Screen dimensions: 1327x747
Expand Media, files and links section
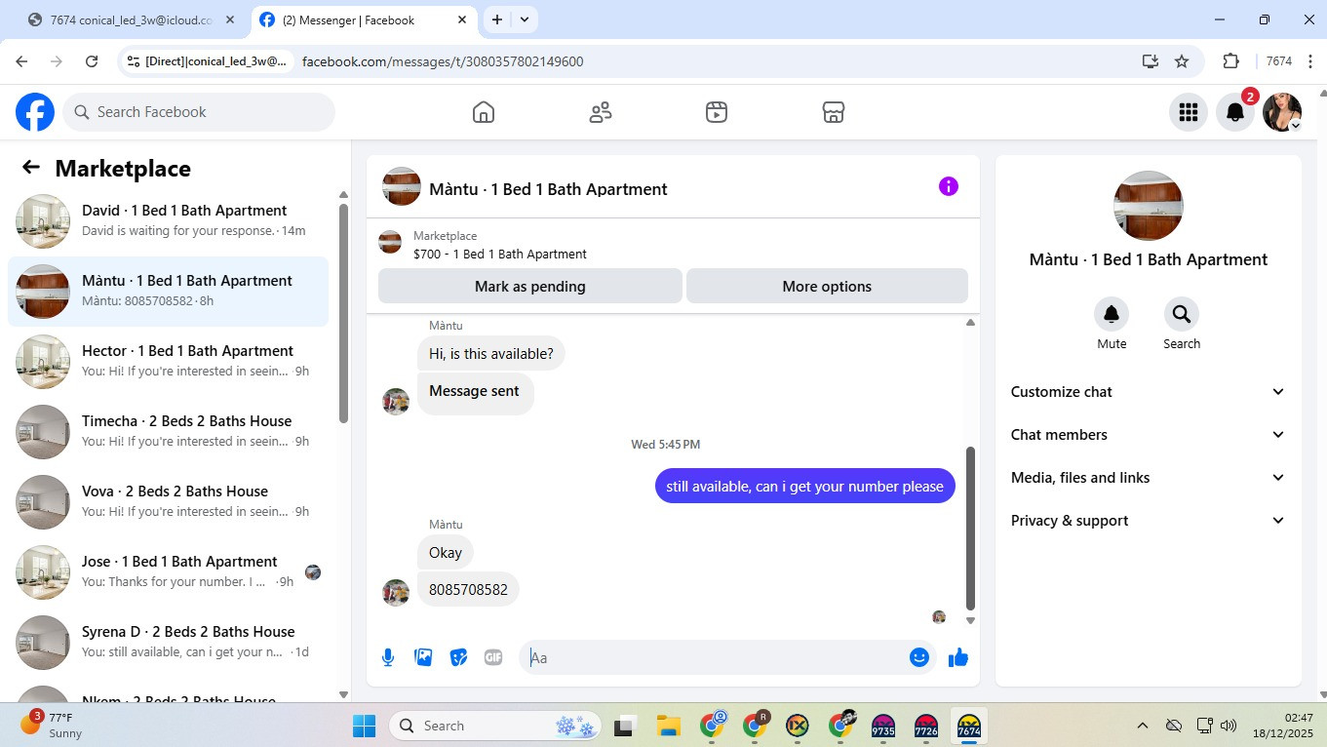click(1148, 478)
